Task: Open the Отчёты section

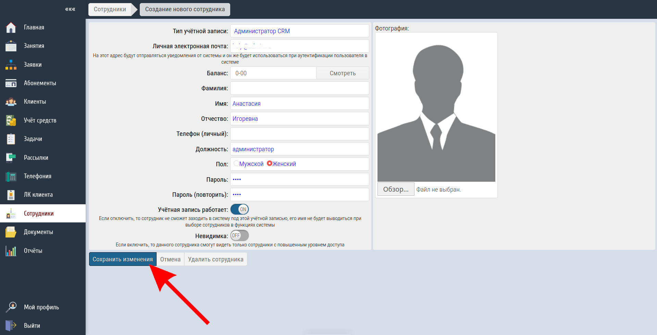Action: (x=33, y=251)
